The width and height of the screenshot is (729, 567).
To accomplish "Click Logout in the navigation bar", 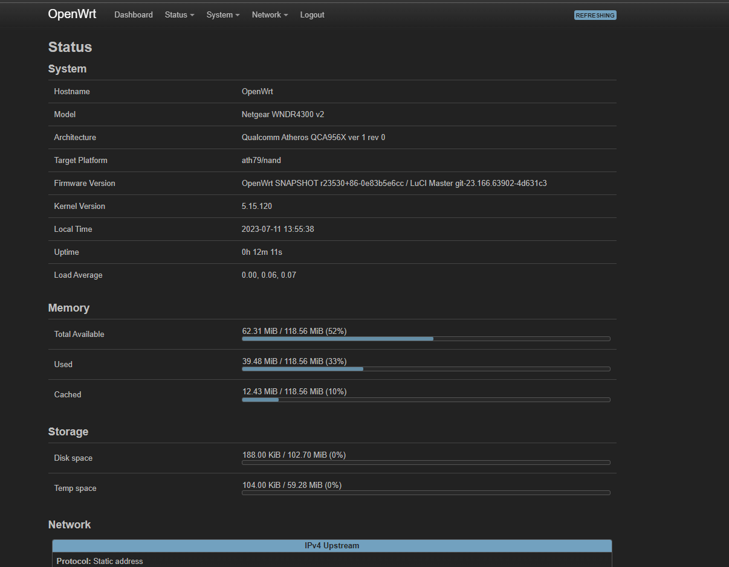I will (x=312, y=15).
